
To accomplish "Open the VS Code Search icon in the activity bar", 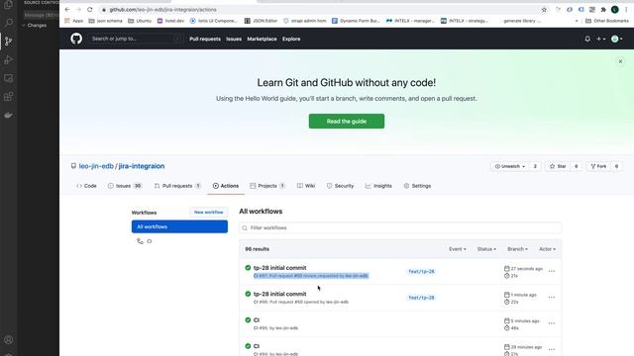I will tap(9, 23).
